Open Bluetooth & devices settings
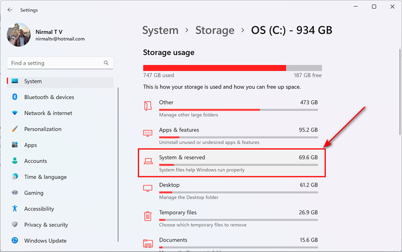 pos(60,97)
